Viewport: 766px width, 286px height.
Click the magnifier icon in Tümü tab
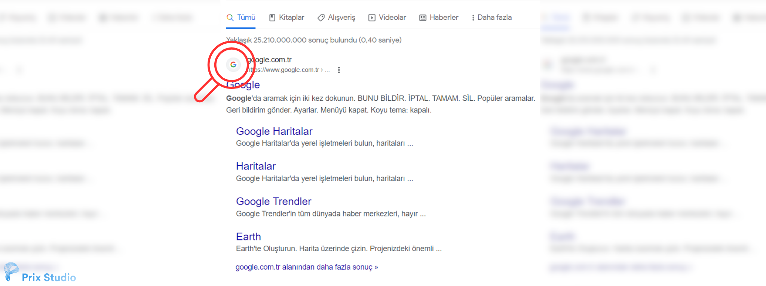pyautogui.click(x=230, y=18)
